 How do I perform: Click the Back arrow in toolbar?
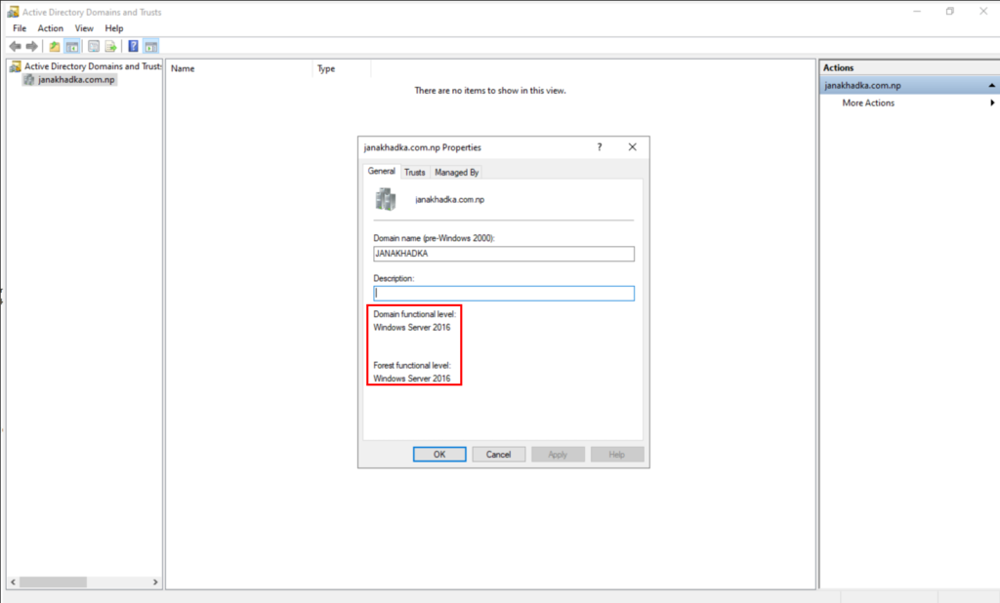16,47
